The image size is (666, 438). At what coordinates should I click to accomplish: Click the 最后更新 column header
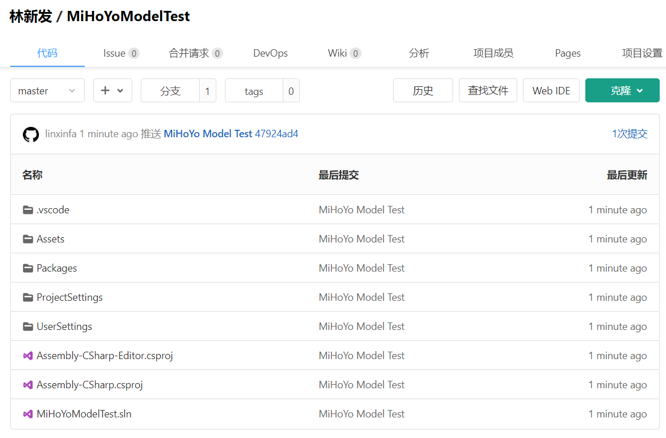627,175
